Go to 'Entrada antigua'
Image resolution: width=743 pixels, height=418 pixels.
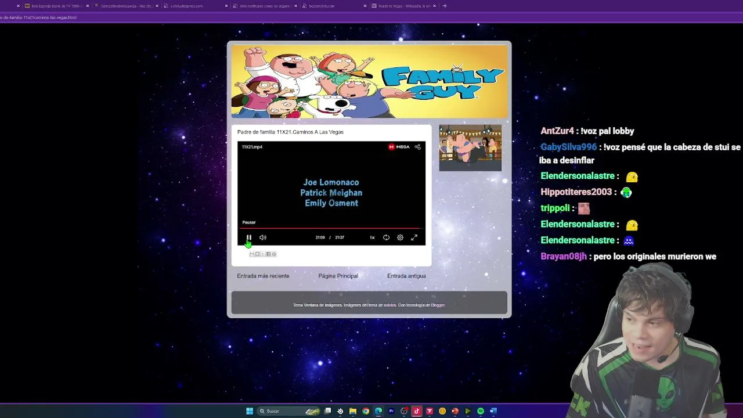coord(406,276)
